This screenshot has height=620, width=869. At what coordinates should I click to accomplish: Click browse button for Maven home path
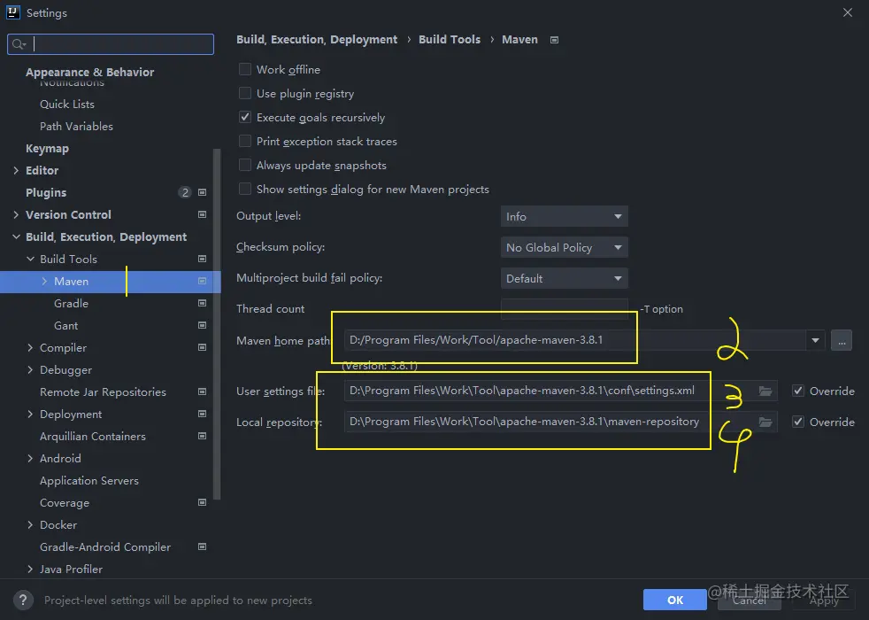coord(842,340)
